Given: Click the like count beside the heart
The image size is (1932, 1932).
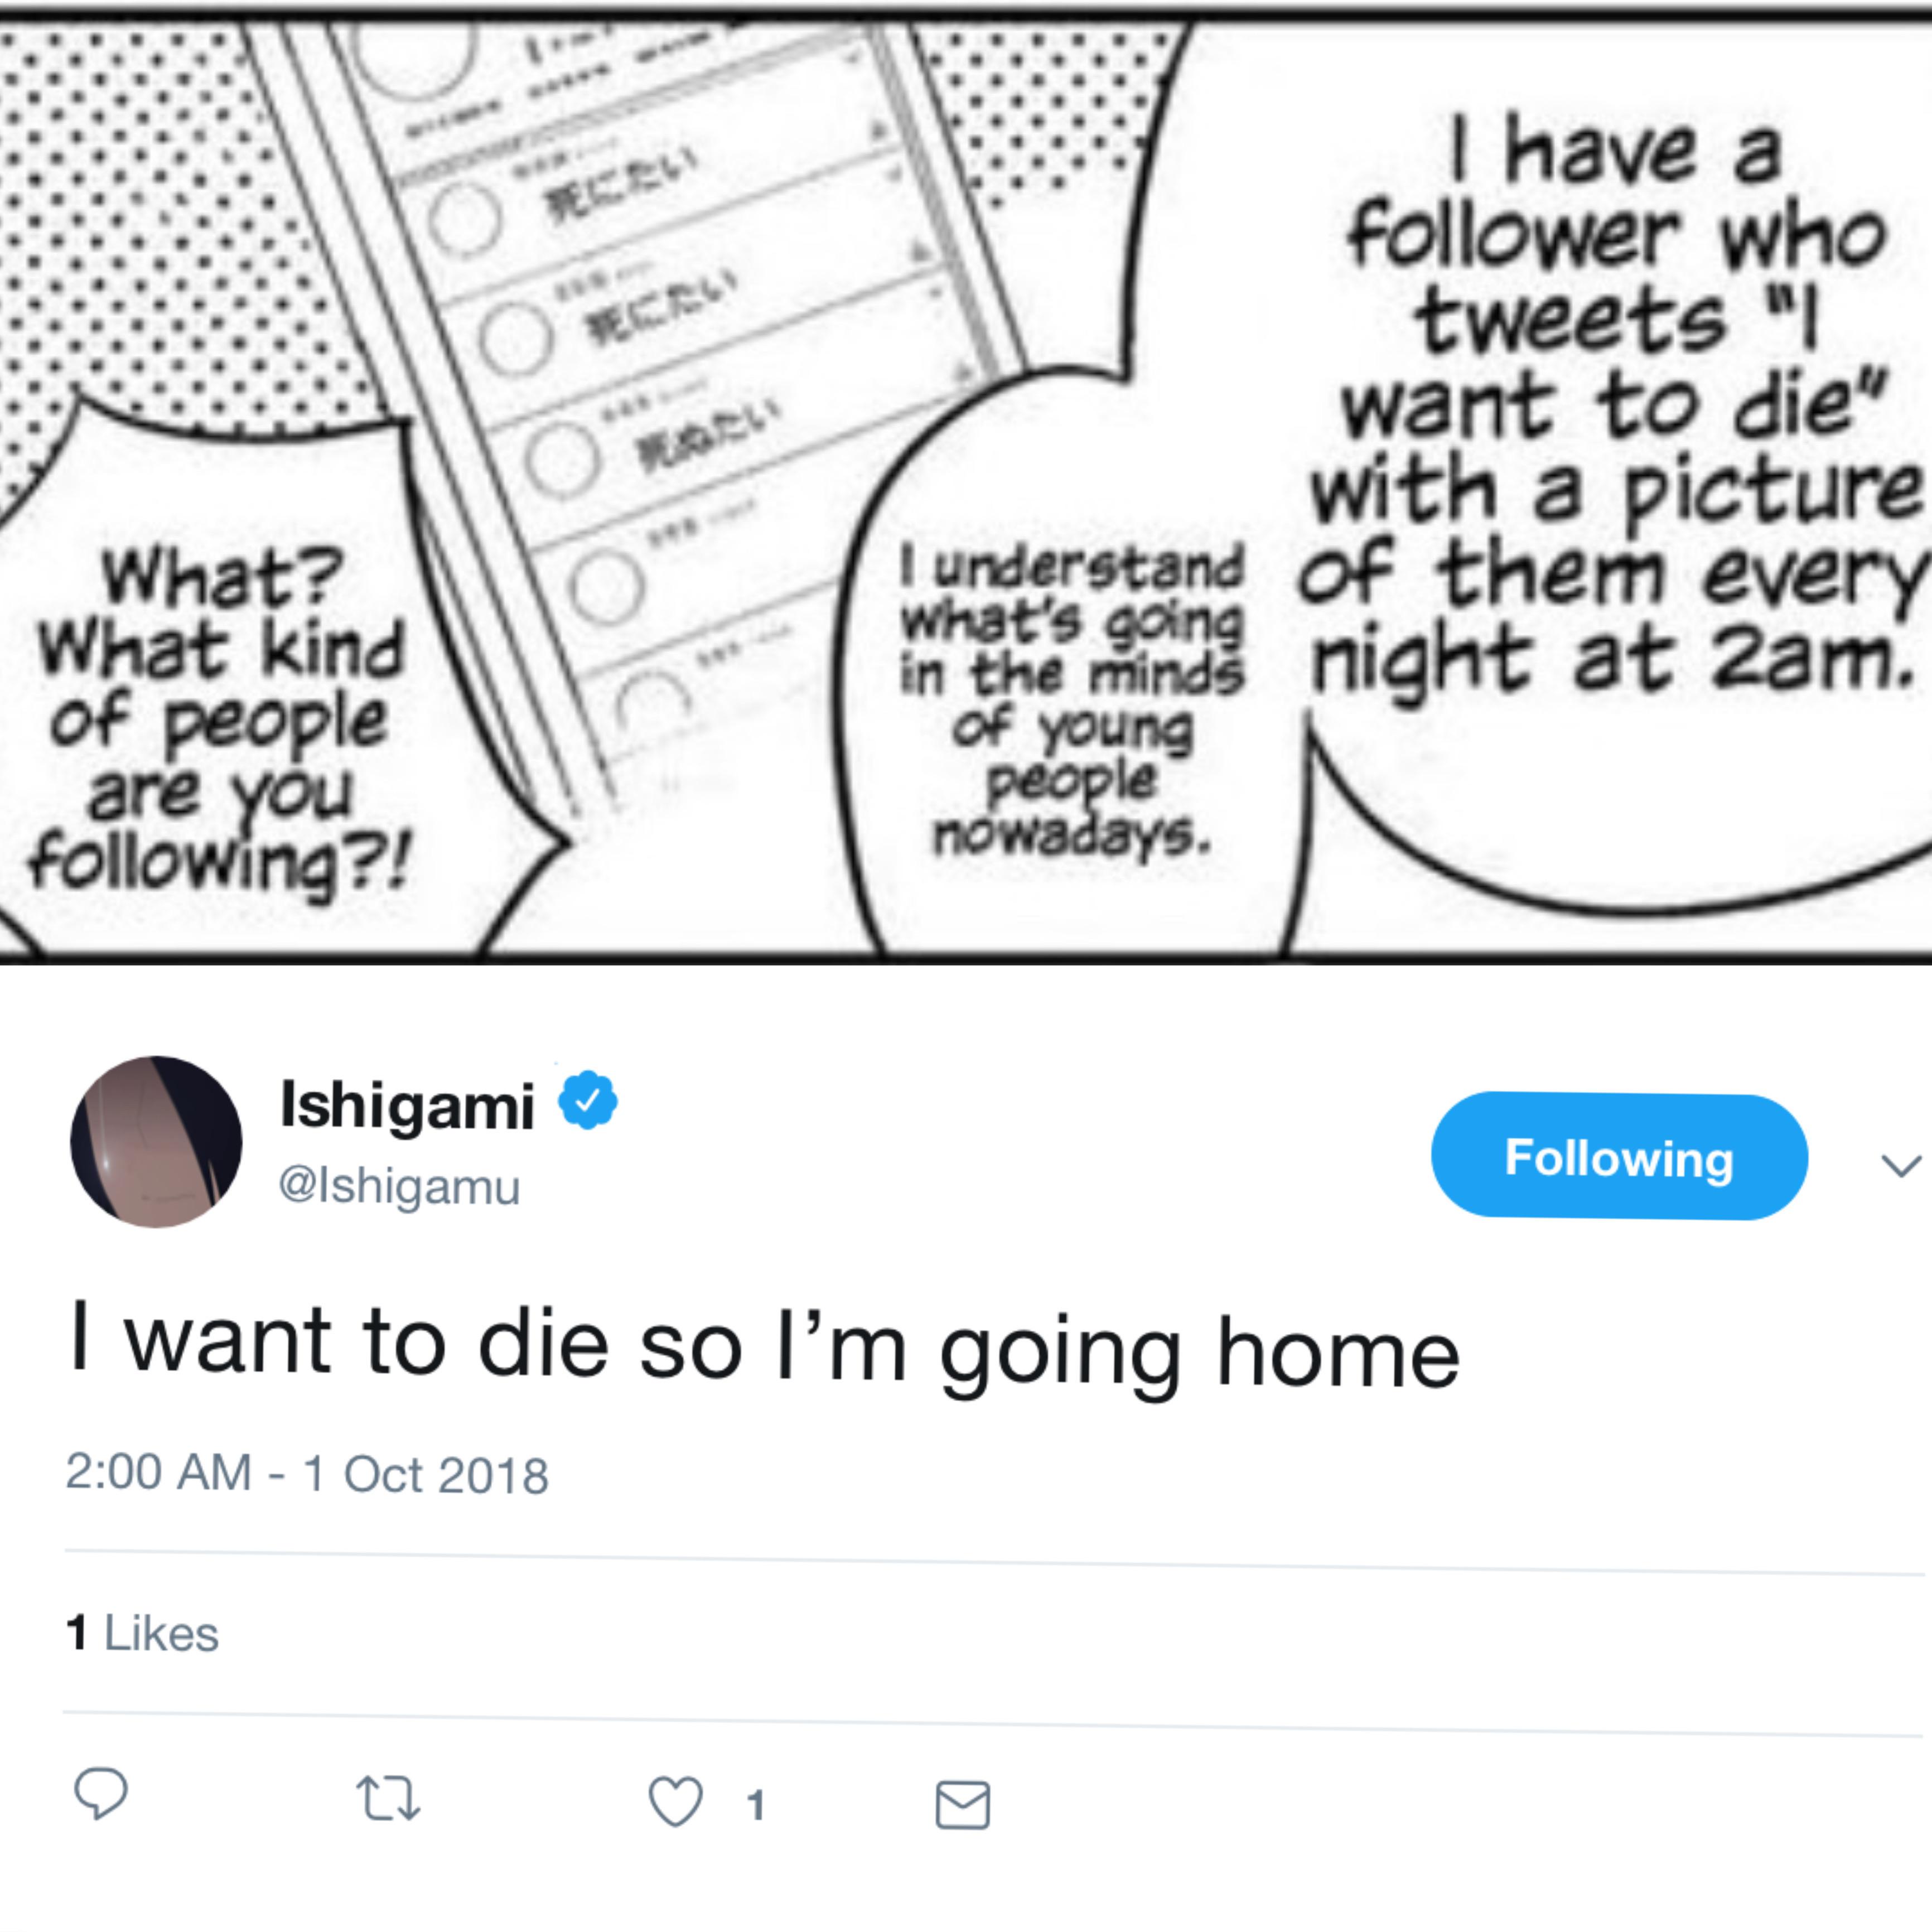Looking at the screenshot, I should (x=756, y=1805).
